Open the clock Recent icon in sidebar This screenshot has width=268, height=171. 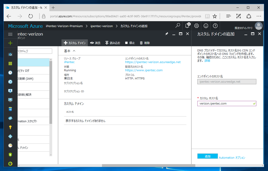click(x=10, y=73)
